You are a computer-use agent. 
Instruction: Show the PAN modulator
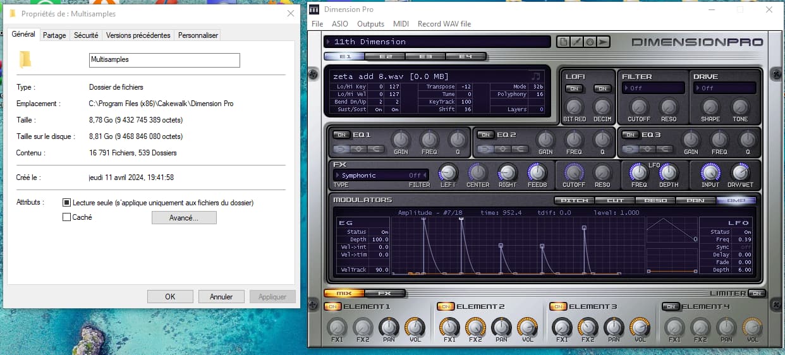click(696, 200)
